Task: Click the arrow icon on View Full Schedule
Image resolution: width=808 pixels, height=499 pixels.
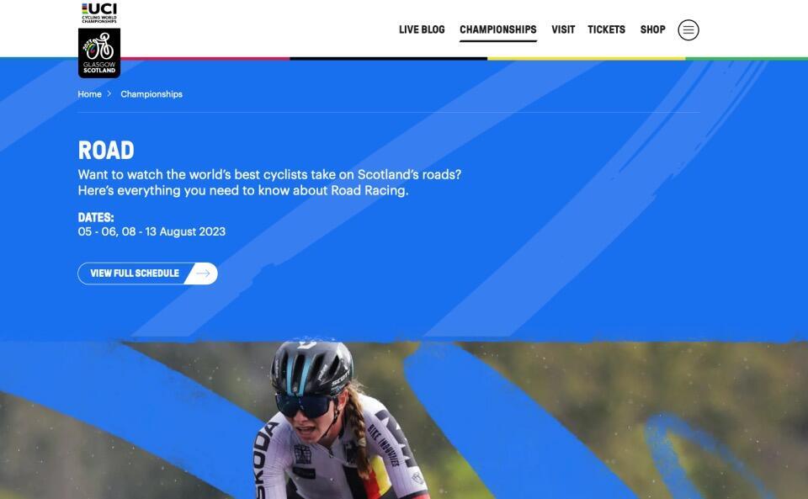Action: (x=203, y=273)
